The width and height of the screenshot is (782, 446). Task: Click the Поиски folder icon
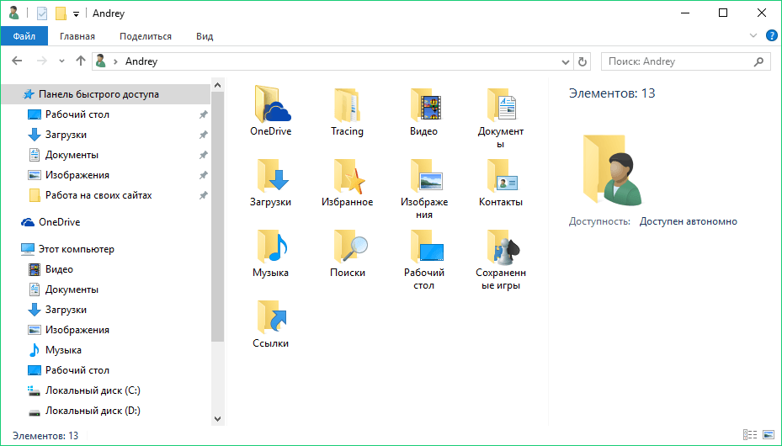click(347, 247)
